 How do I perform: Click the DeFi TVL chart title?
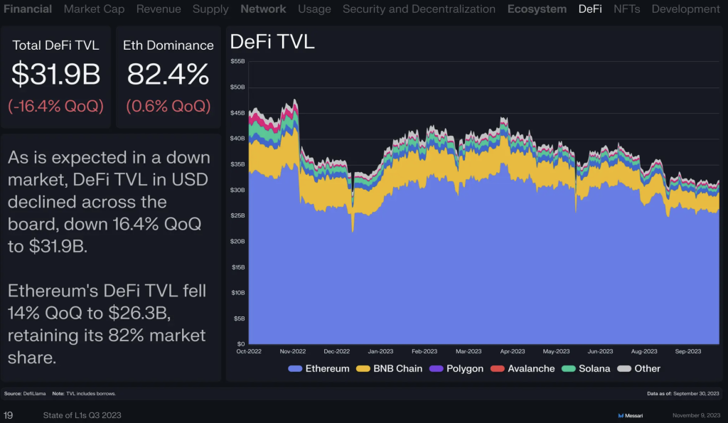(x=272, y=42)
